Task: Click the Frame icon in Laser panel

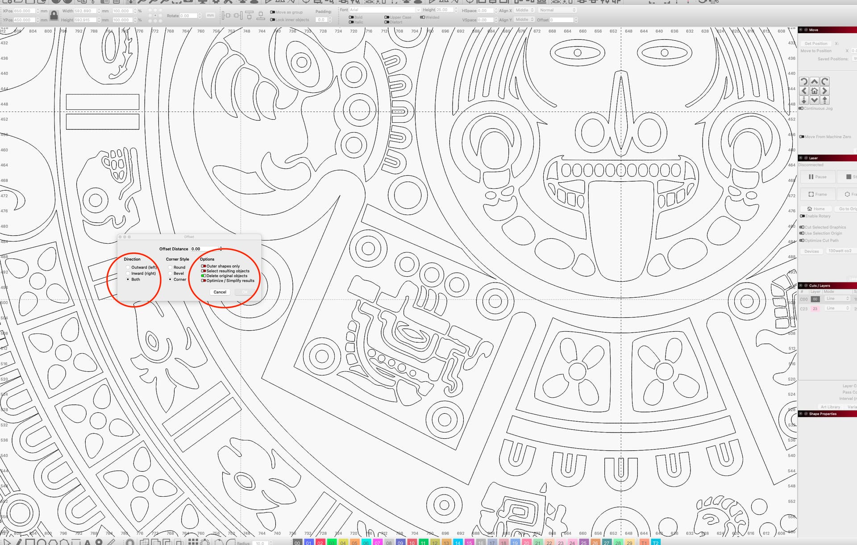Action: click(x=811, y=194)
